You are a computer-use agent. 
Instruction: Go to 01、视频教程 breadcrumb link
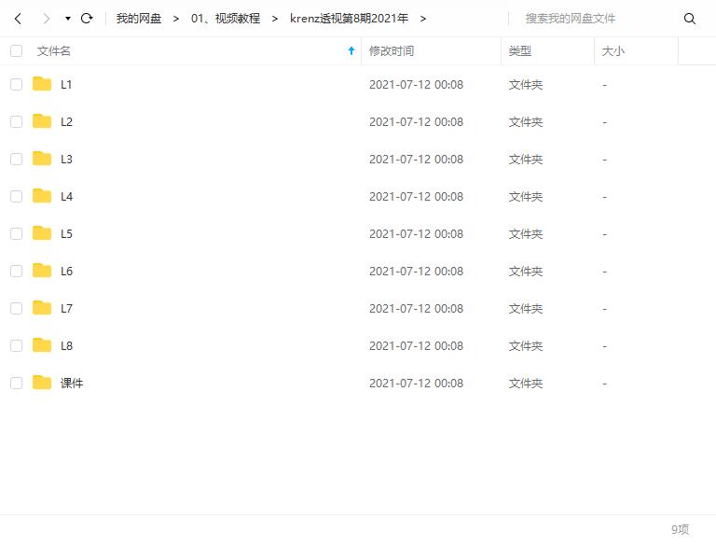(226, 19)
